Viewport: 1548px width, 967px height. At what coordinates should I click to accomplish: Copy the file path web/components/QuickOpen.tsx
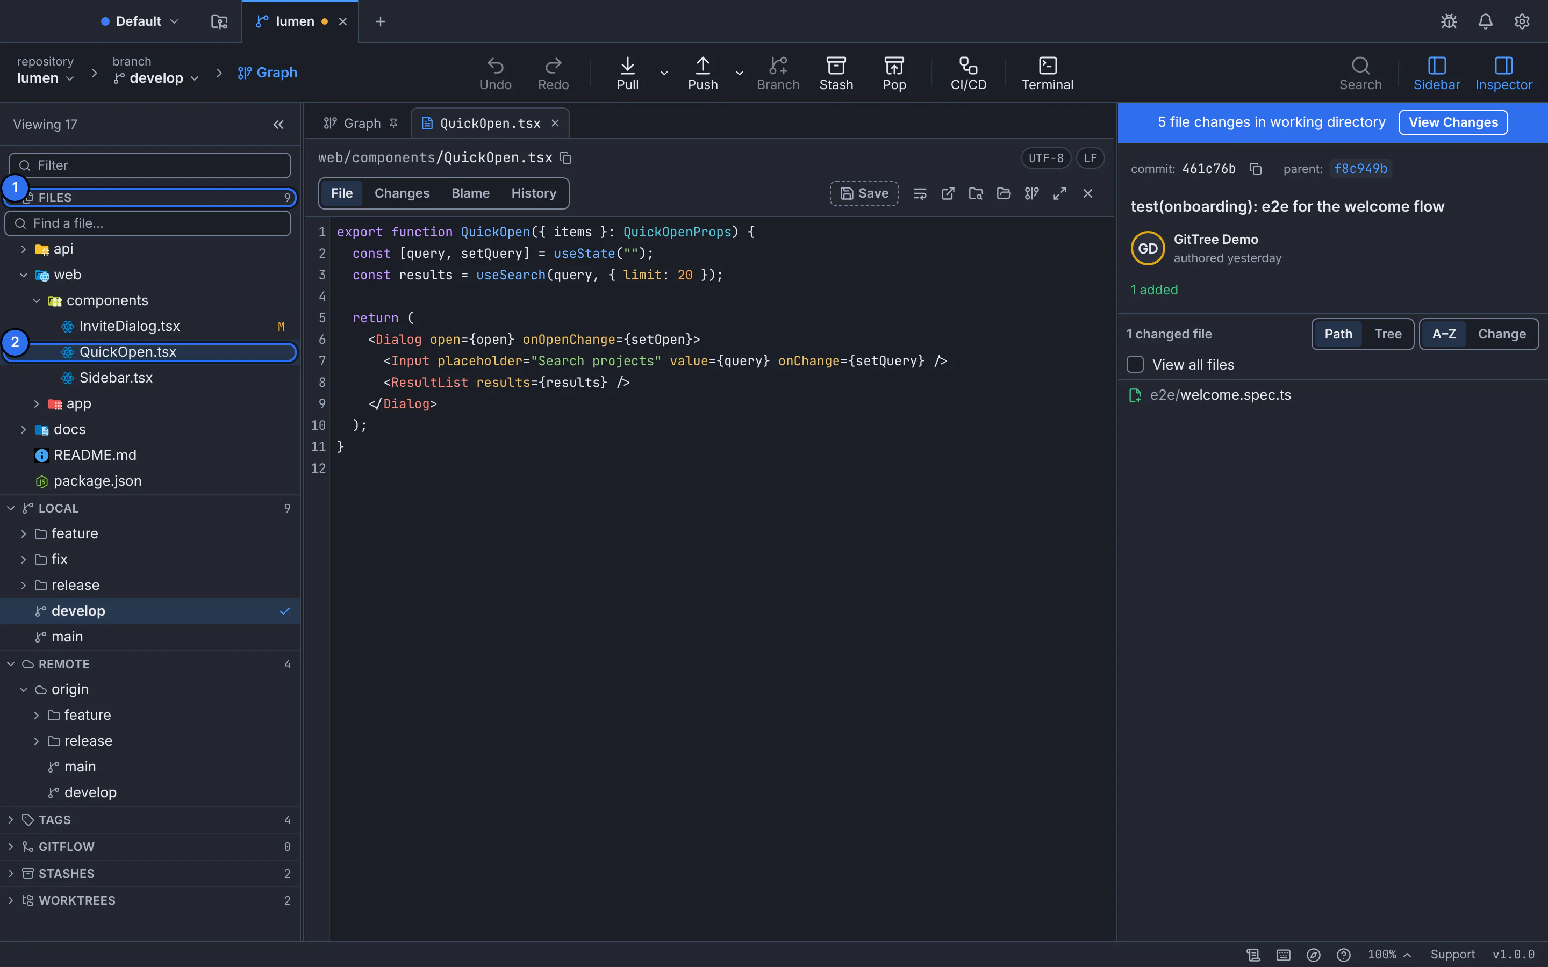click(x=565, y=158)
